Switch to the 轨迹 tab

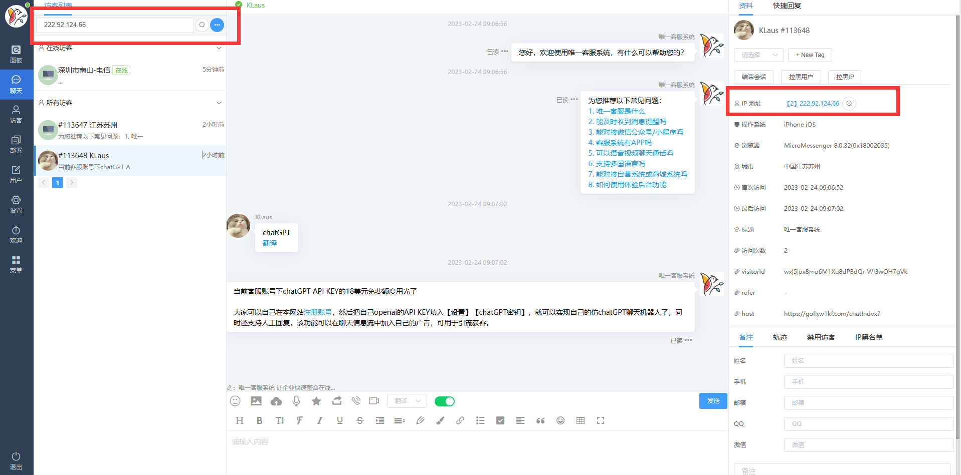(x=780, y=337)
